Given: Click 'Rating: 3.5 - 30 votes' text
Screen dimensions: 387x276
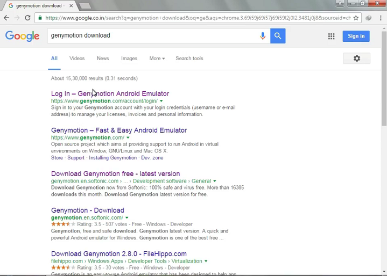Looking at the screenshot, I should pyautogui.click(x=101, y=267).
